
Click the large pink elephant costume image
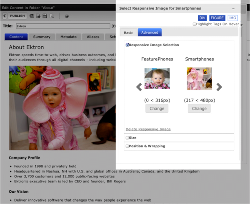pos(62,108)
